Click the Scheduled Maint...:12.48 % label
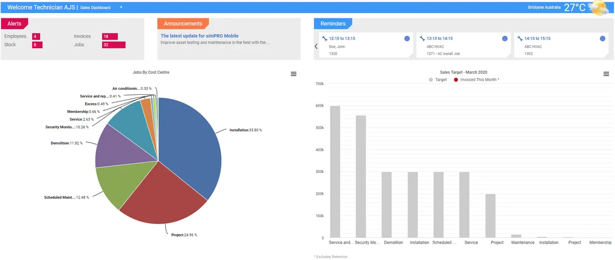This screenshot has width=615, height=260. tap(67, 197)
